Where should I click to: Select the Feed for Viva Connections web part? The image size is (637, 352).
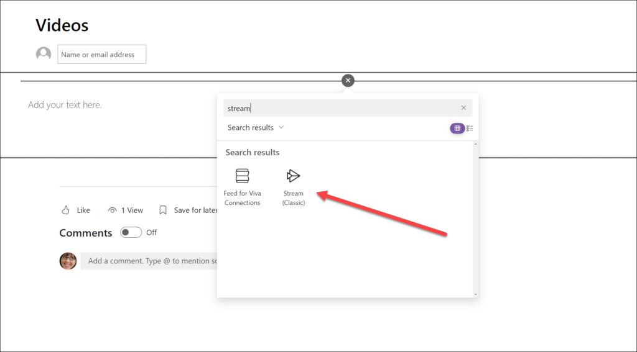(242, 187)
